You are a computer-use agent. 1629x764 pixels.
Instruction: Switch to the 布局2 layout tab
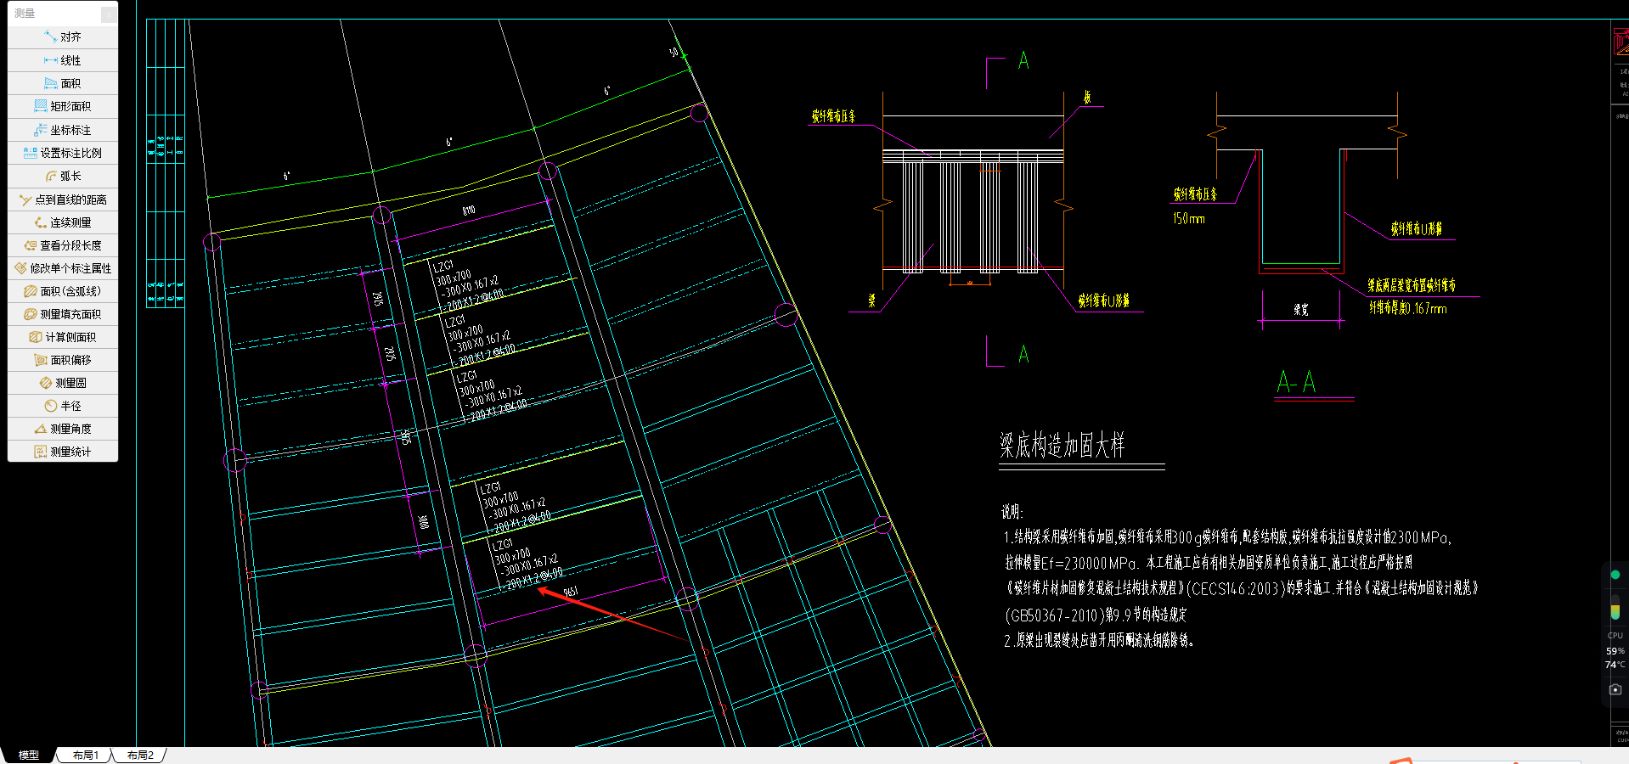pyautogui.click(x=140, y=755)
